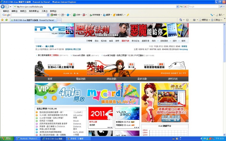
Task: Click the empty new tab button
Action: pos(59,20)
